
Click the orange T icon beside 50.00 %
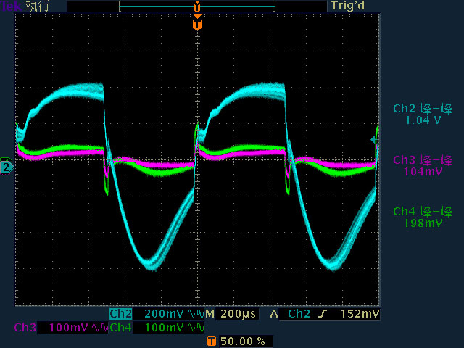click(211, 341)
